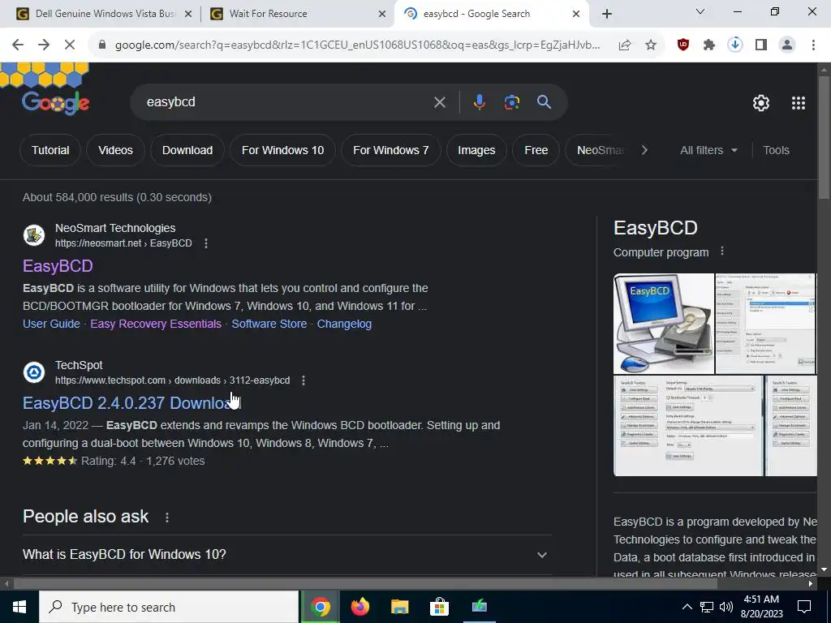Open the notification center
The width and height of the screenshot is (831, 623).
click(x=804, y=607)
